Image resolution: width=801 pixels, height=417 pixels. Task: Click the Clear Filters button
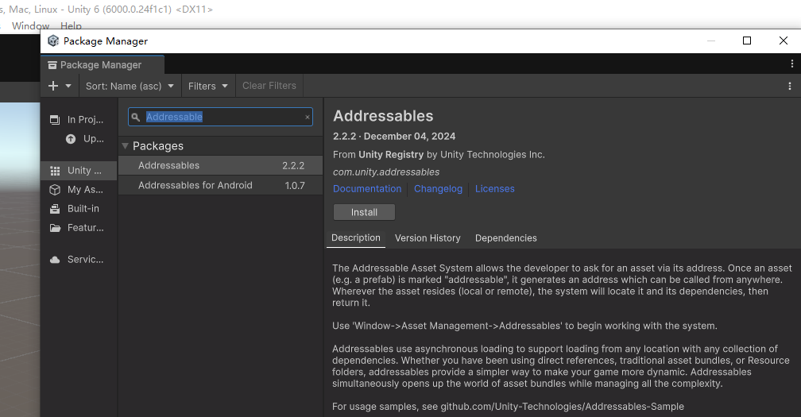pos(269,86)
